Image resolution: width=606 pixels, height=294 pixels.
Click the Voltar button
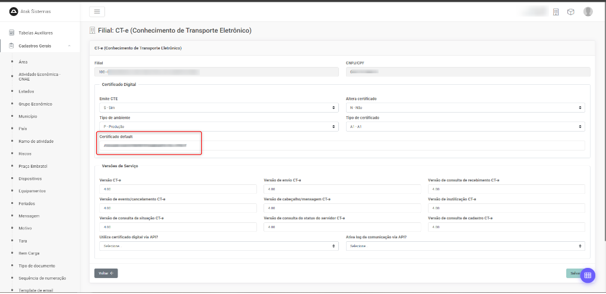[x=106, y=273]
